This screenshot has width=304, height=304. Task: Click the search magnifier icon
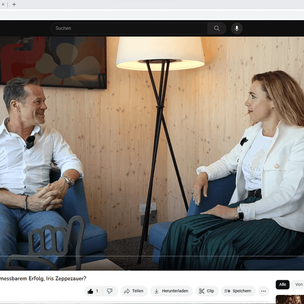217,28
